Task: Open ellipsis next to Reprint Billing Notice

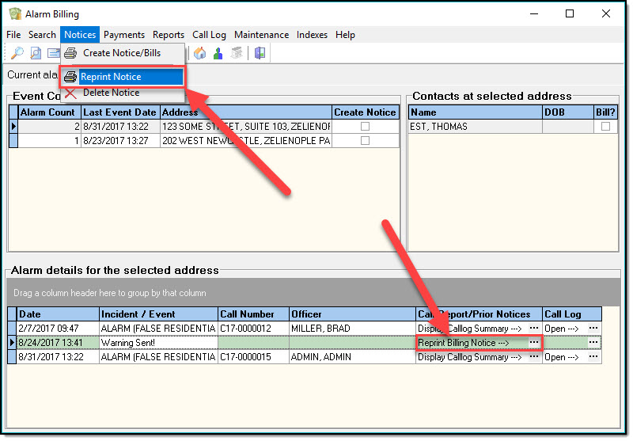Action: tap(534, 343)
